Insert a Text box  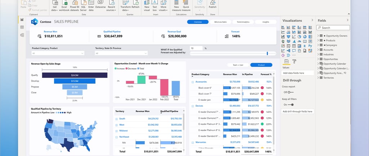click(155, 6)
